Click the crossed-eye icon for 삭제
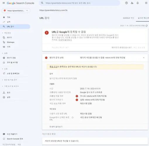The width and height of the screenshot is (149, 146). pyautogui.click(x=4, y=47)
